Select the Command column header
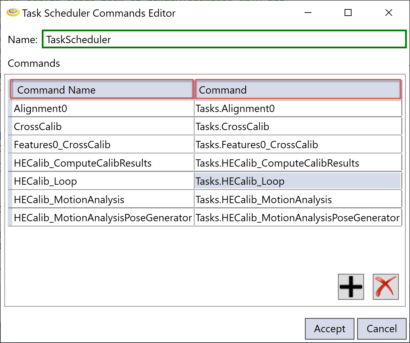The height and width of the screenshot is (343, 410). tap(298, 89)
